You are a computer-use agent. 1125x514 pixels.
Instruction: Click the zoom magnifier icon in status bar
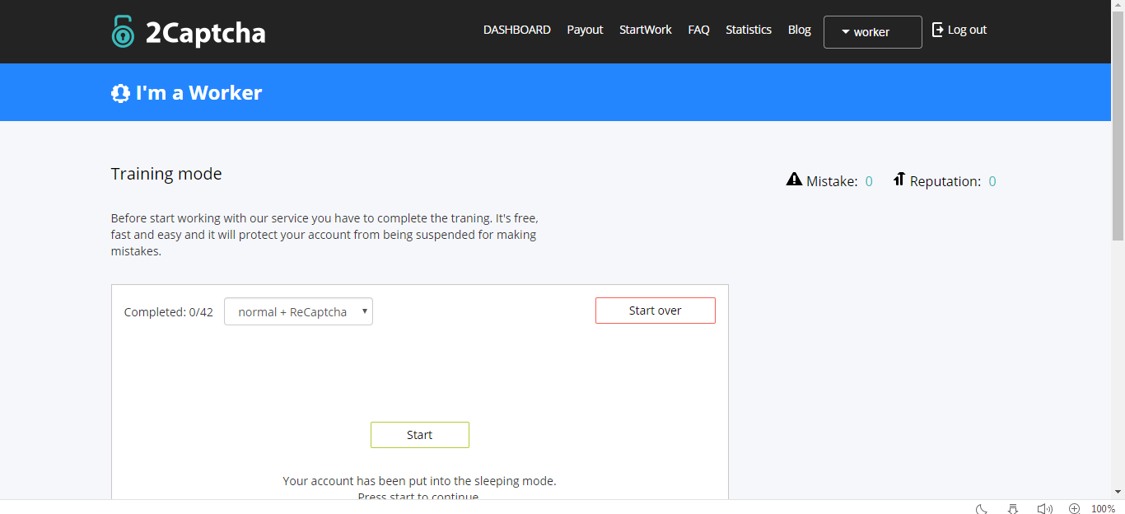(1074, 508)
